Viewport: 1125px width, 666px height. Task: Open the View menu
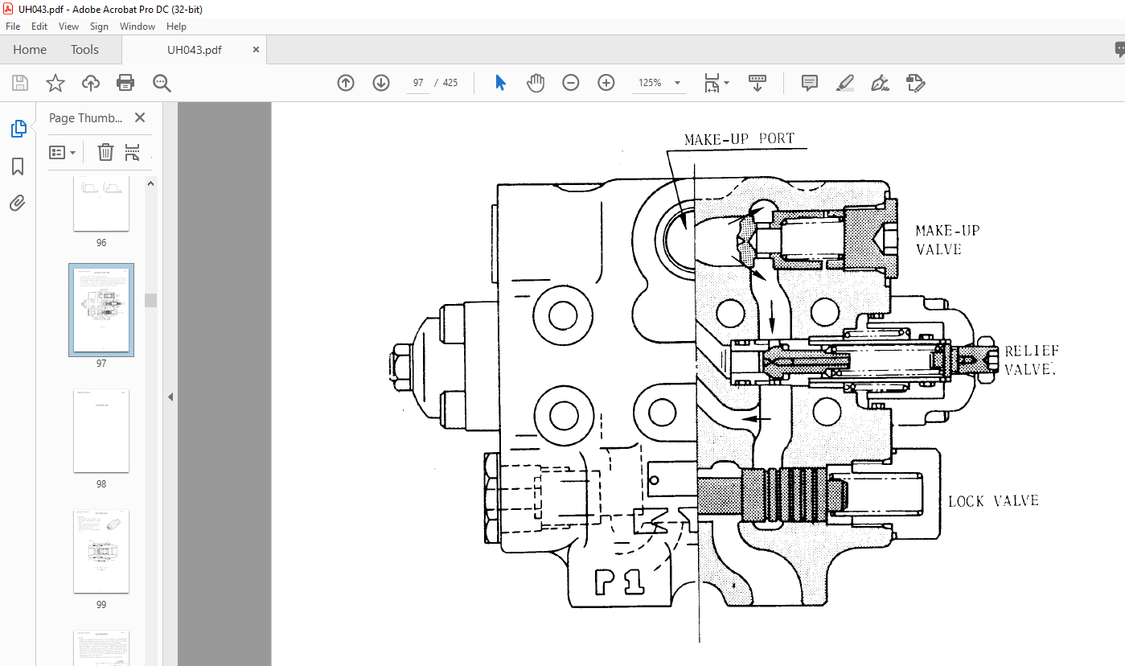tap(68, 27)
